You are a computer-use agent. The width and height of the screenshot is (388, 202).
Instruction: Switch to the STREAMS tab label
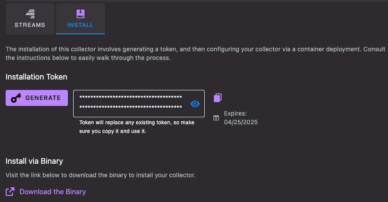click(30, 25)
